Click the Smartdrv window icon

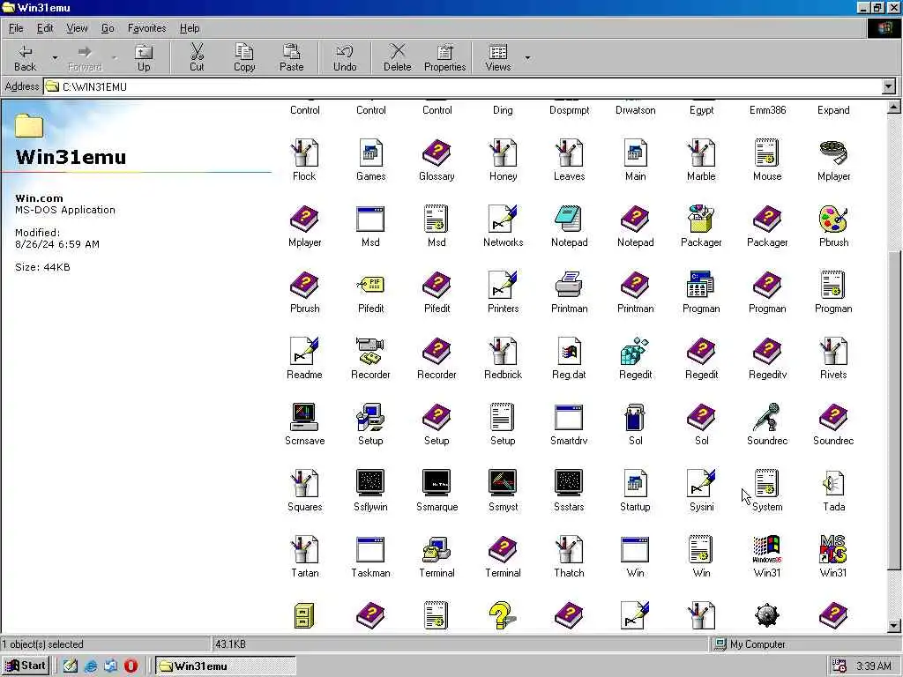569,418
